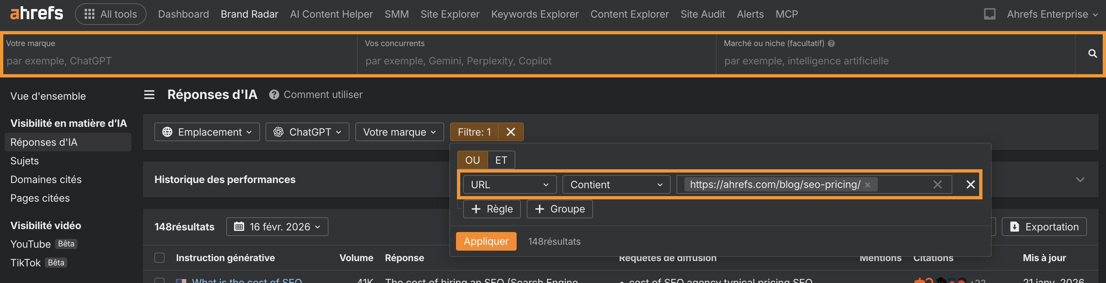
Task: Click the Réponse column header
Action: pos(405,258)
